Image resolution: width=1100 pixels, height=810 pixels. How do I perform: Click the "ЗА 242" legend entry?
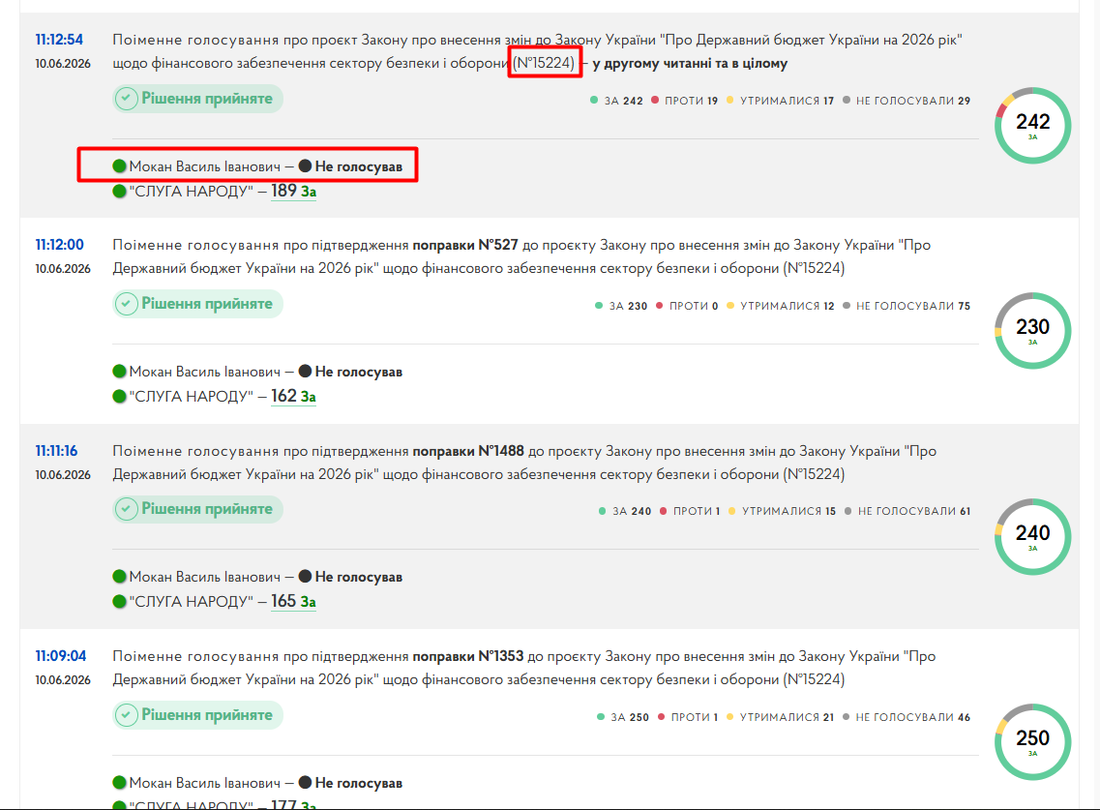click(616, 101)
